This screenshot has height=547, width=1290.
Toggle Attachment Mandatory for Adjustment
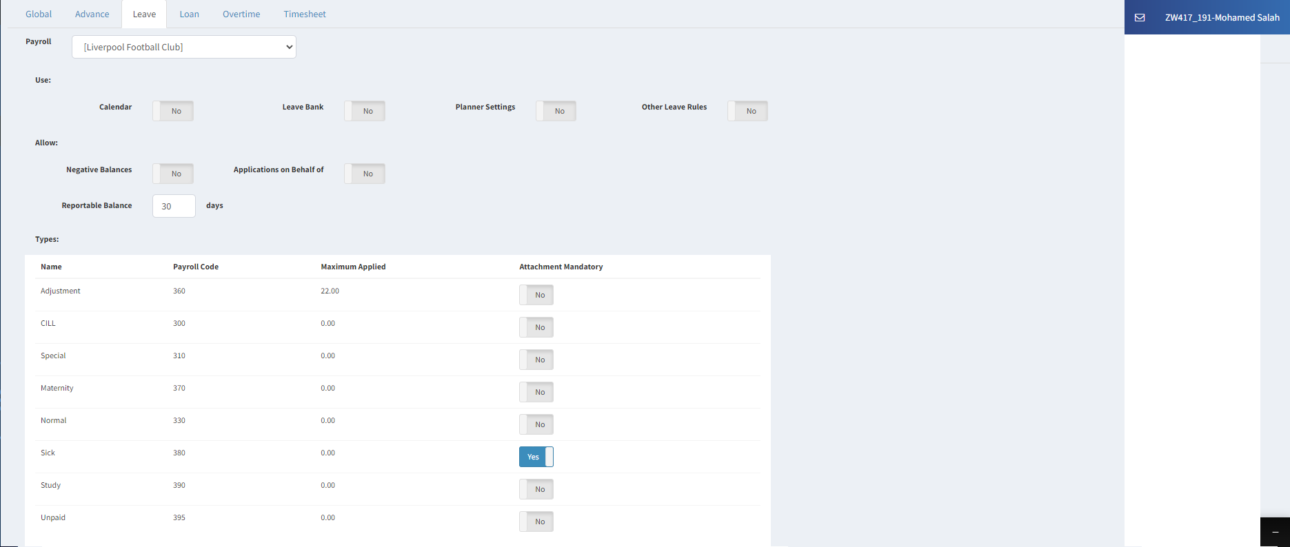click(x=536, y=295)
